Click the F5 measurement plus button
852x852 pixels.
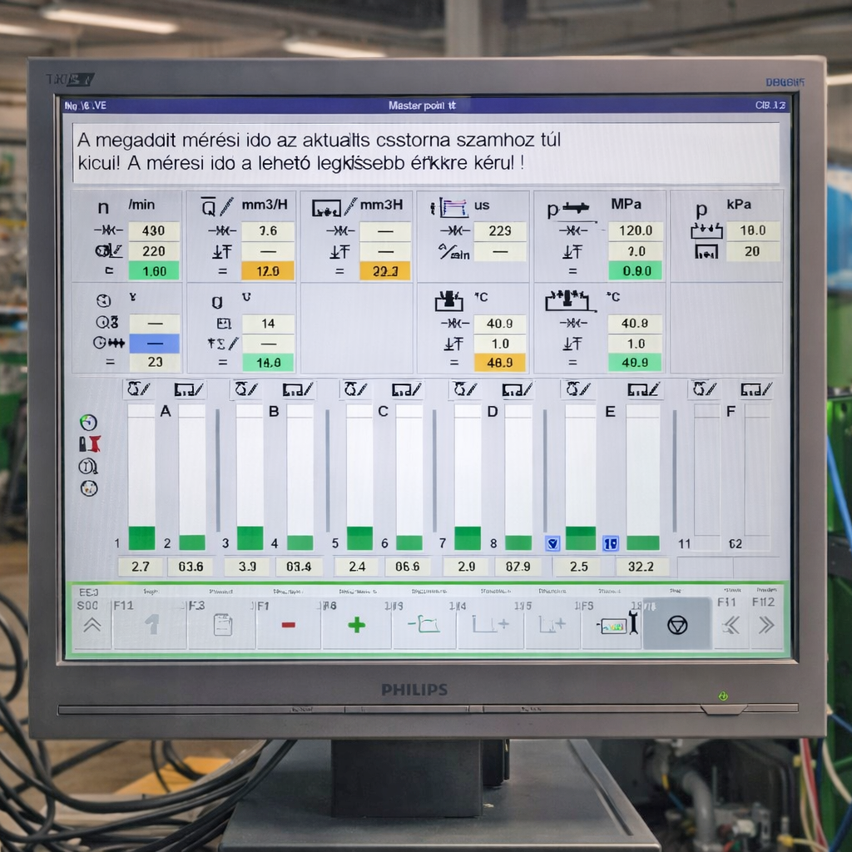click(x=552, y=624)
